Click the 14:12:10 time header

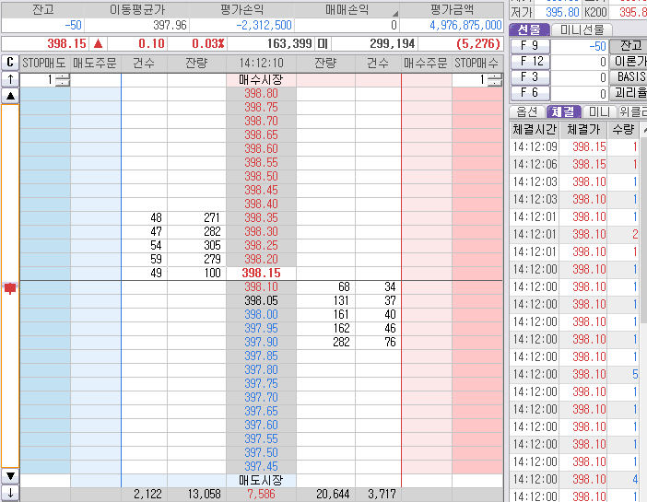click(x=261, y=63)
